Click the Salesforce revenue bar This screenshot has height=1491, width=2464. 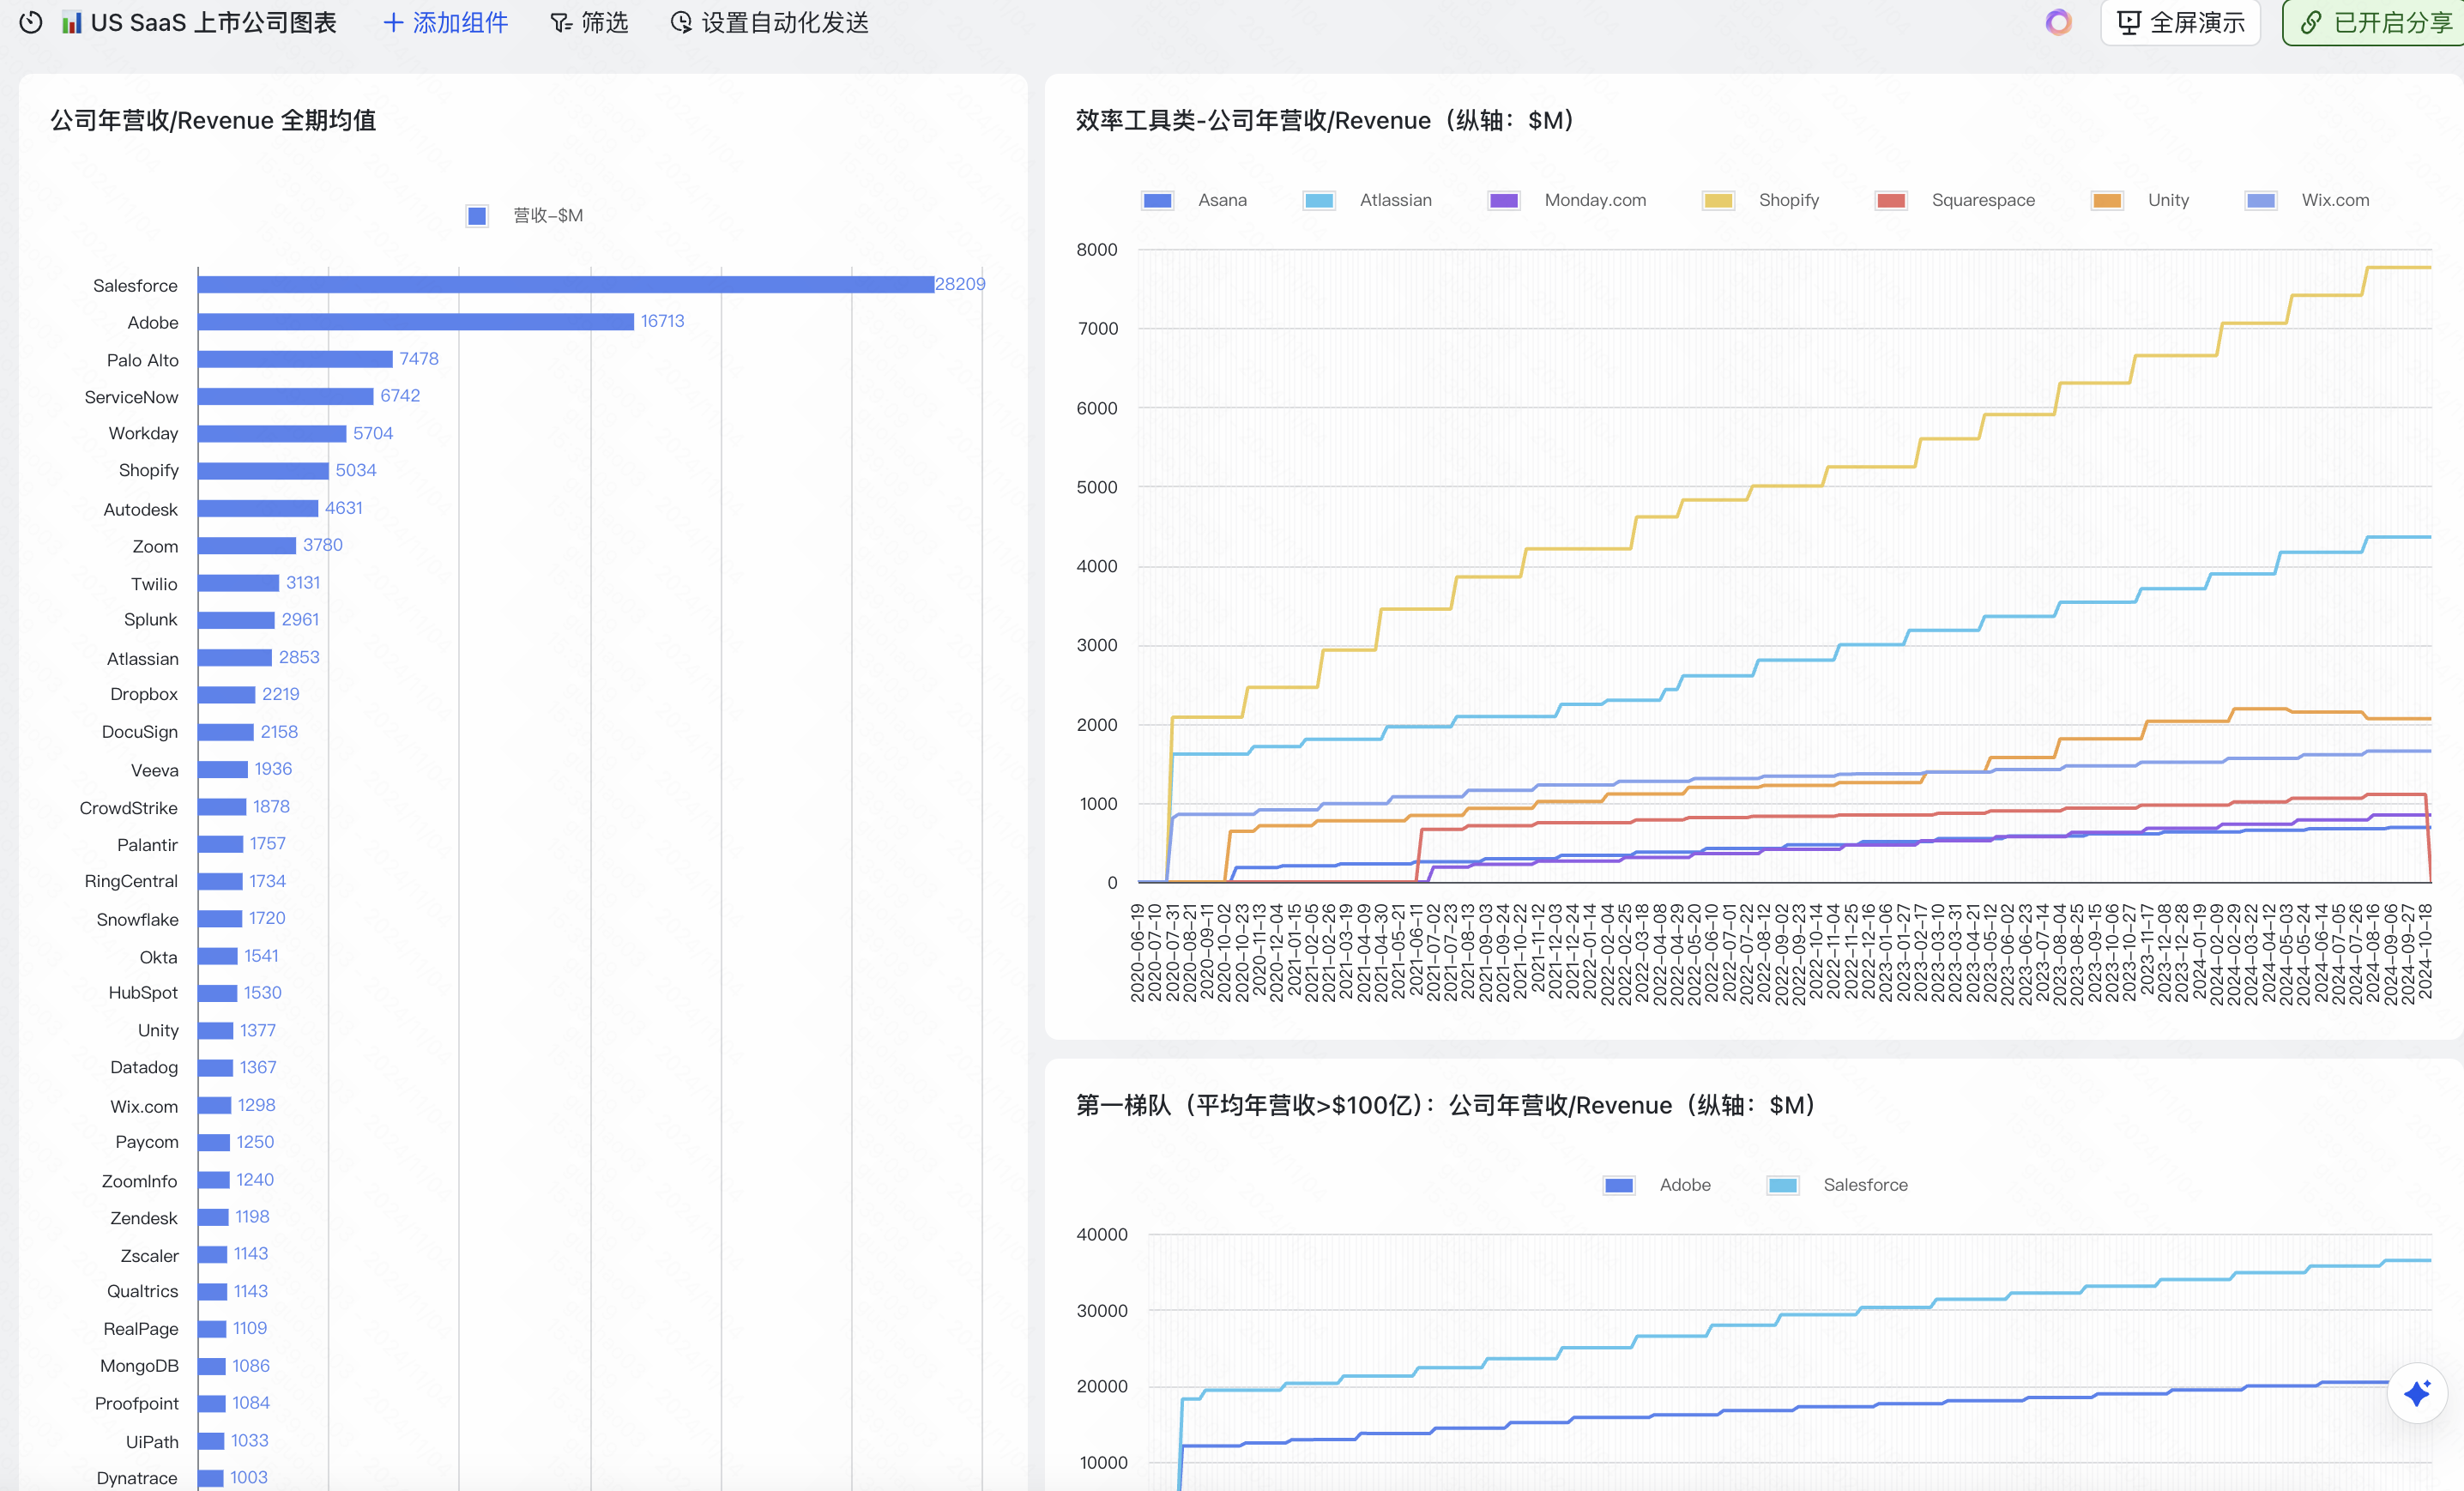pos(565,285)
